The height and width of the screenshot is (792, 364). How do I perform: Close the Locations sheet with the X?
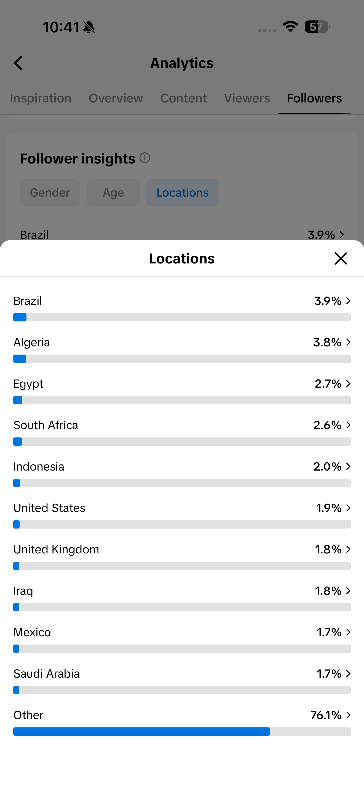341,258
